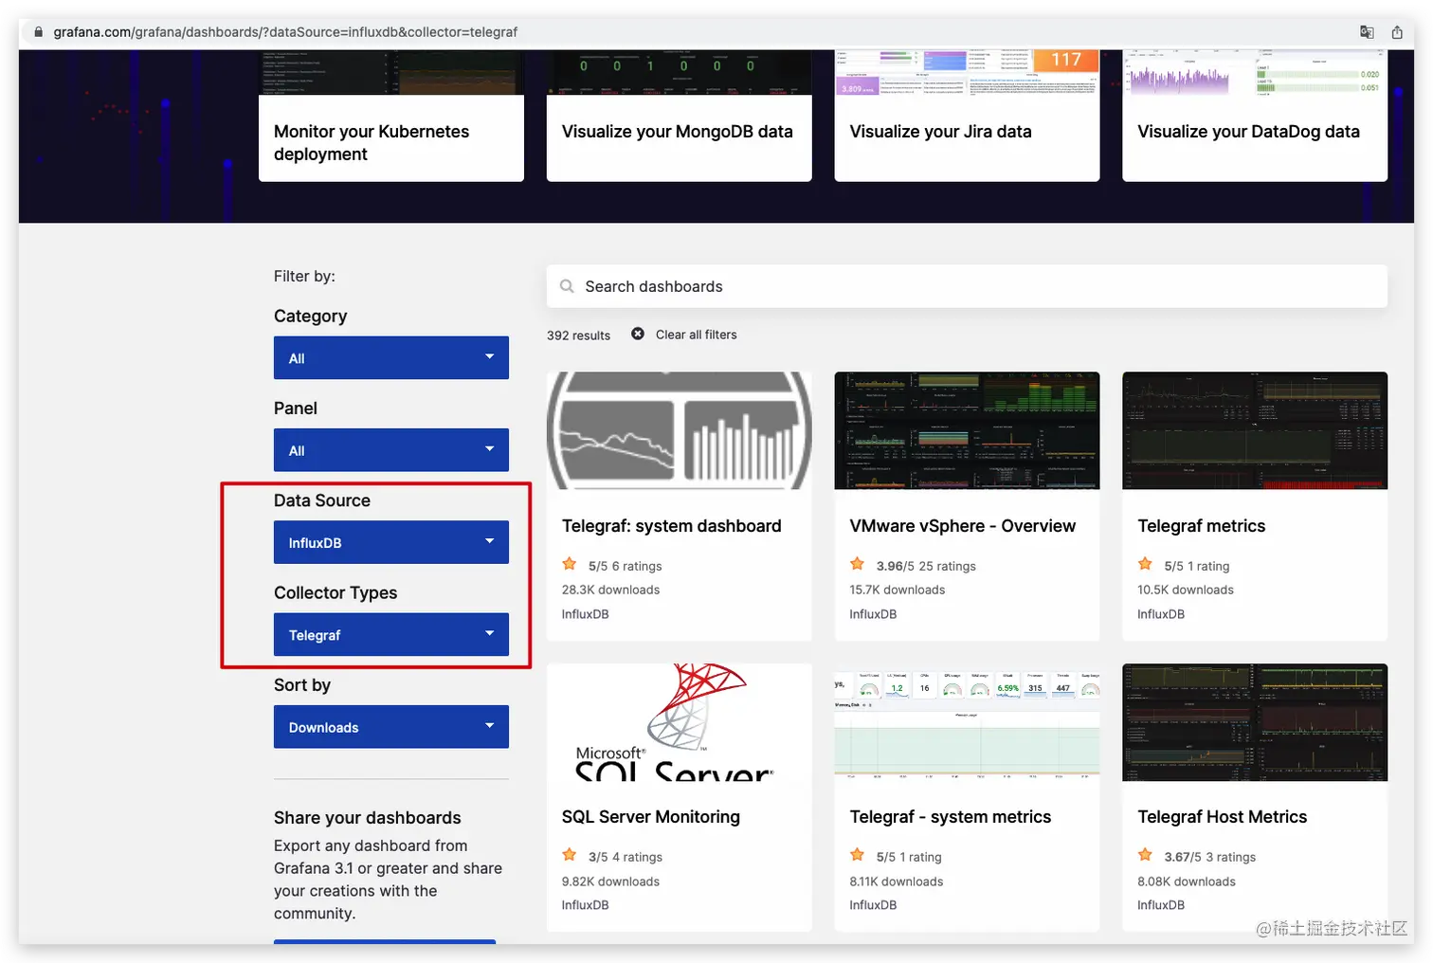1433x963 pixels.
Task: Open the Category dropdown set to All
Action: (x=391, y=357)
